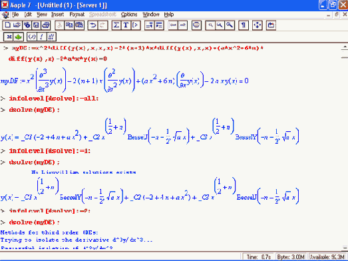The height and width of the screenshot is (261, 348).
Task: Toggle Maple leaf input display button
Action: pos(19,37)
